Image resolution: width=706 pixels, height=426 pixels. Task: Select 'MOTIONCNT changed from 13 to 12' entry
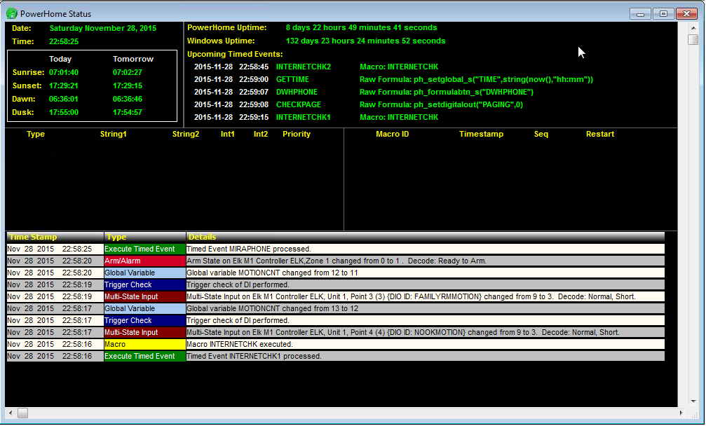click(x=425, y=308)
